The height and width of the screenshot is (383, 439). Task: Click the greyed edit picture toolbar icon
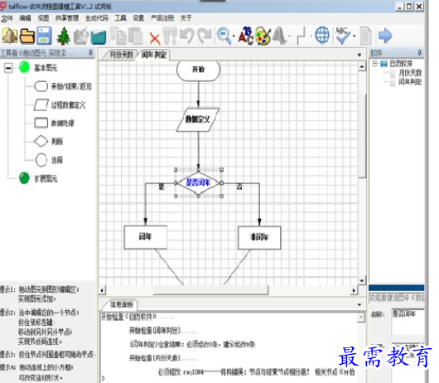pos(81,36)
